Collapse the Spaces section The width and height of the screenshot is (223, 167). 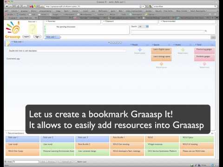pos(153,45)
